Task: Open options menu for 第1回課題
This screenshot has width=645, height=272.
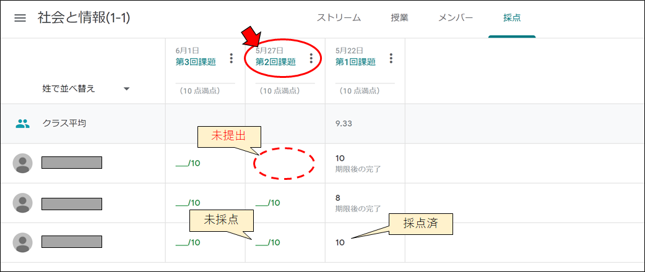Action: click(x=391, y=58)
